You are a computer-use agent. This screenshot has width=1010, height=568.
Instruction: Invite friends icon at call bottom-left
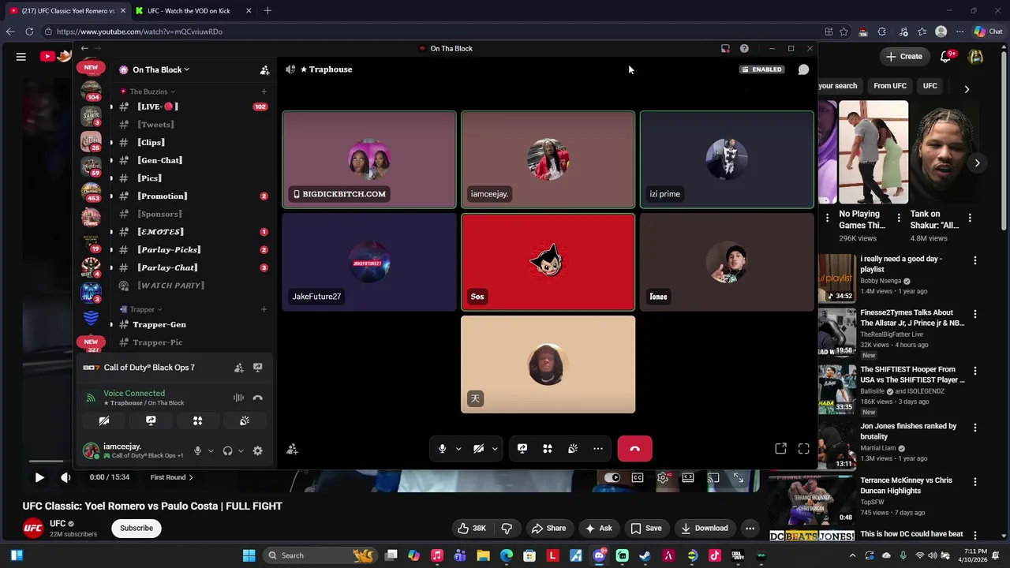292,449
